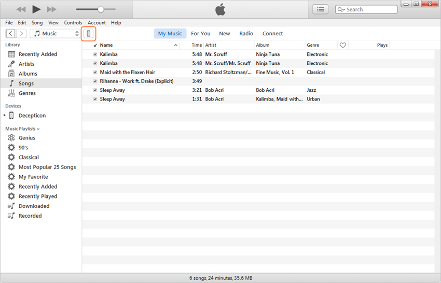Expand the Decepticon device tree
Image resolution: width=441 pixels, height=283 pixels.
(x=5, y=116)
